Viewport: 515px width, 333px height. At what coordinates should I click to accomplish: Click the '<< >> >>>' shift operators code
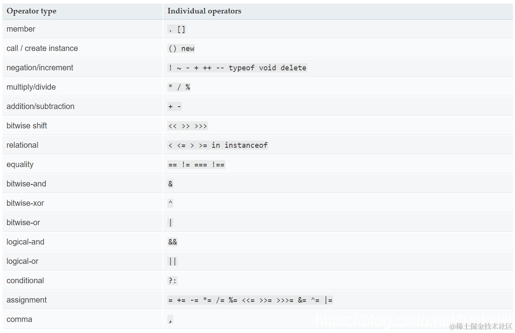click(187, 126)
